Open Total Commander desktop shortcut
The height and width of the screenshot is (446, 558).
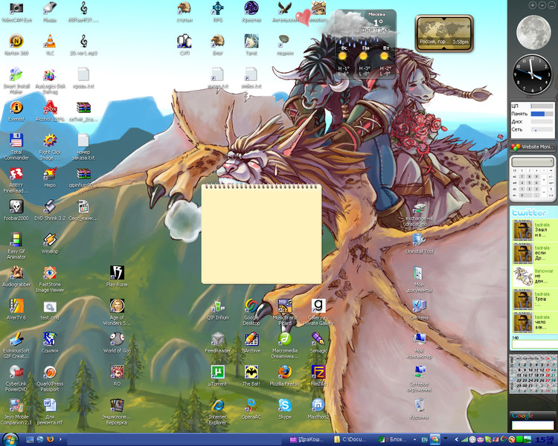pos(16,146)
